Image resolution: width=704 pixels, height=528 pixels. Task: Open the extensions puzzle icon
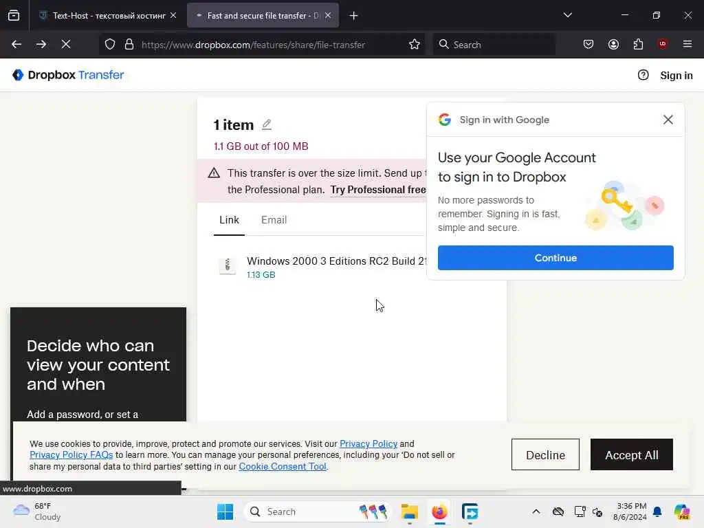pos(638,44)
